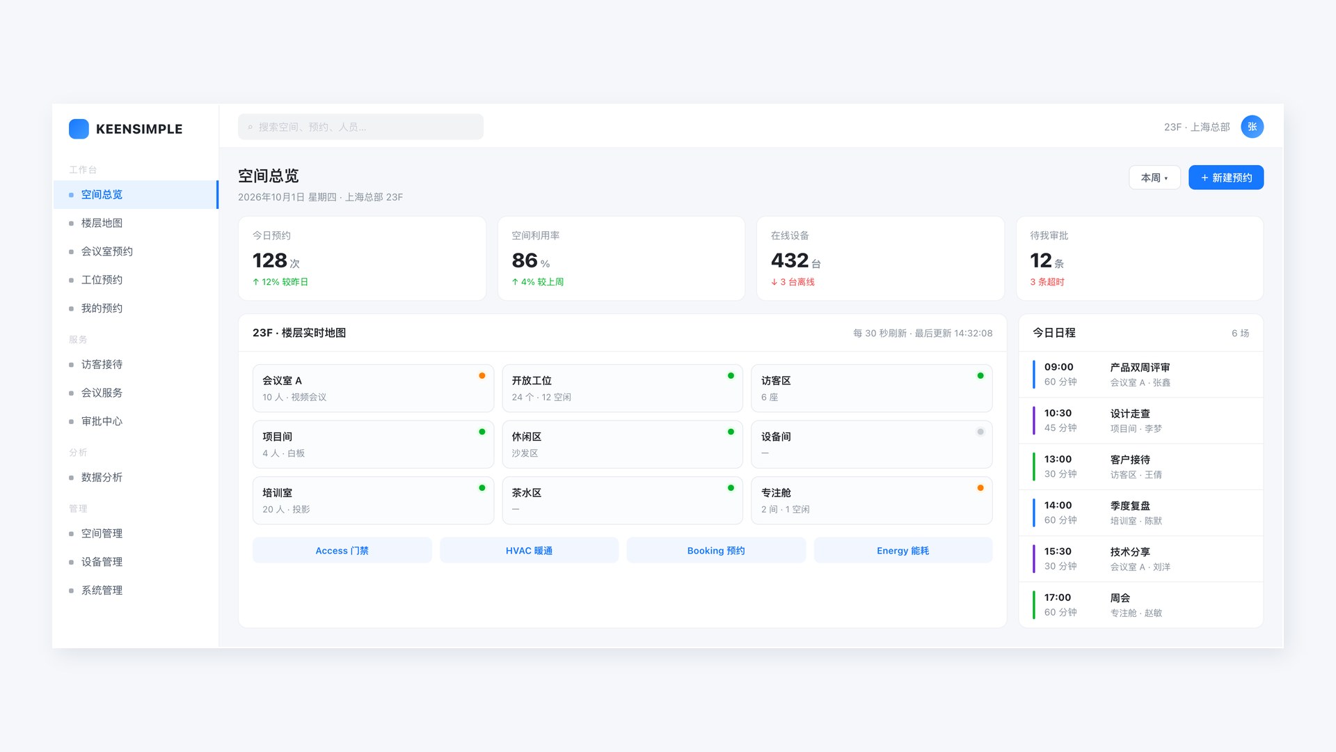Click the HVAC 暖通 button
Viewport: 1336px width, 752px height.
click(x=529, y=550)
